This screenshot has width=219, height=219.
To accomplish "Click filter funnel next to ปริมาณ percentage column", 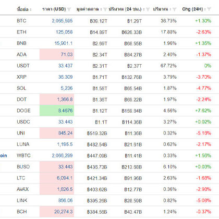I will click(x=175, y=9).
